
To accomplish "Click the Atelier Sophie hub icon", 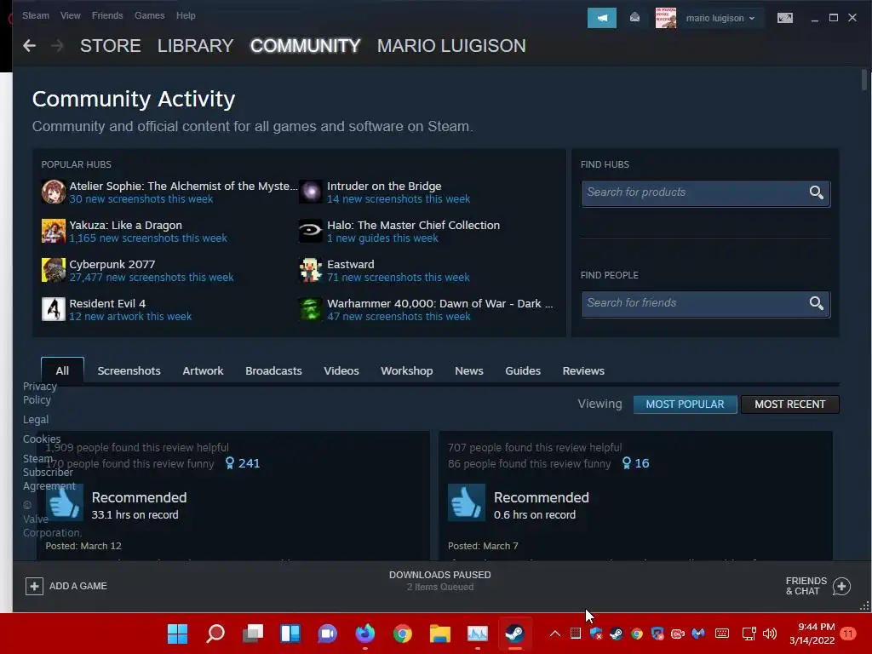I will 54,192.
